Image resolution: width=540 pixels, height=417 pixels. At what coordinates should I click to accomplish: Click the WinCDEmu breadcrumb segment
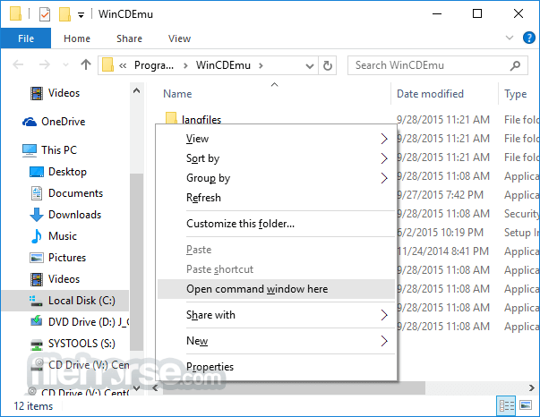click(x=223, y=65)
